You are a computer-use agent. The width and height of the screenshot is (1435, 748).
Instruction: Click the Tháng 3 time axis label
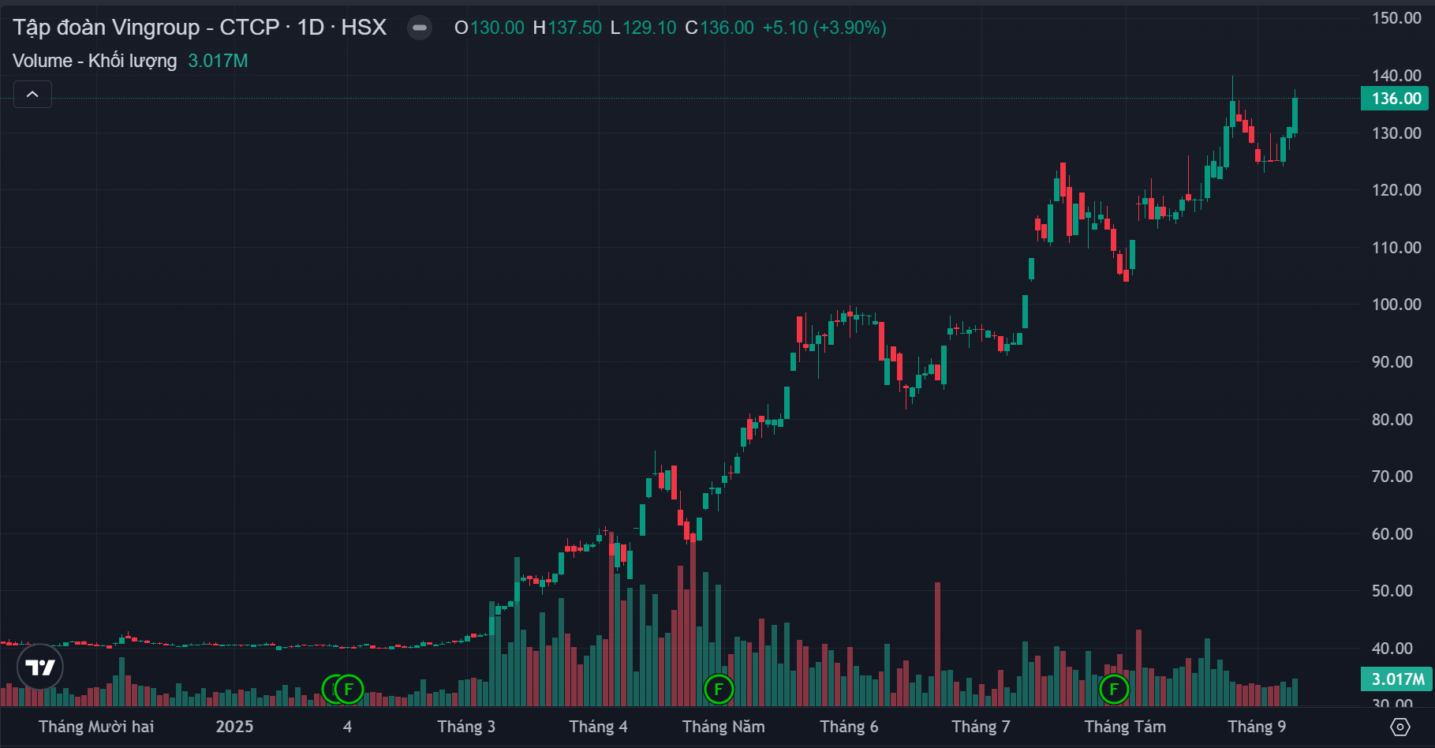click(466, 727)
